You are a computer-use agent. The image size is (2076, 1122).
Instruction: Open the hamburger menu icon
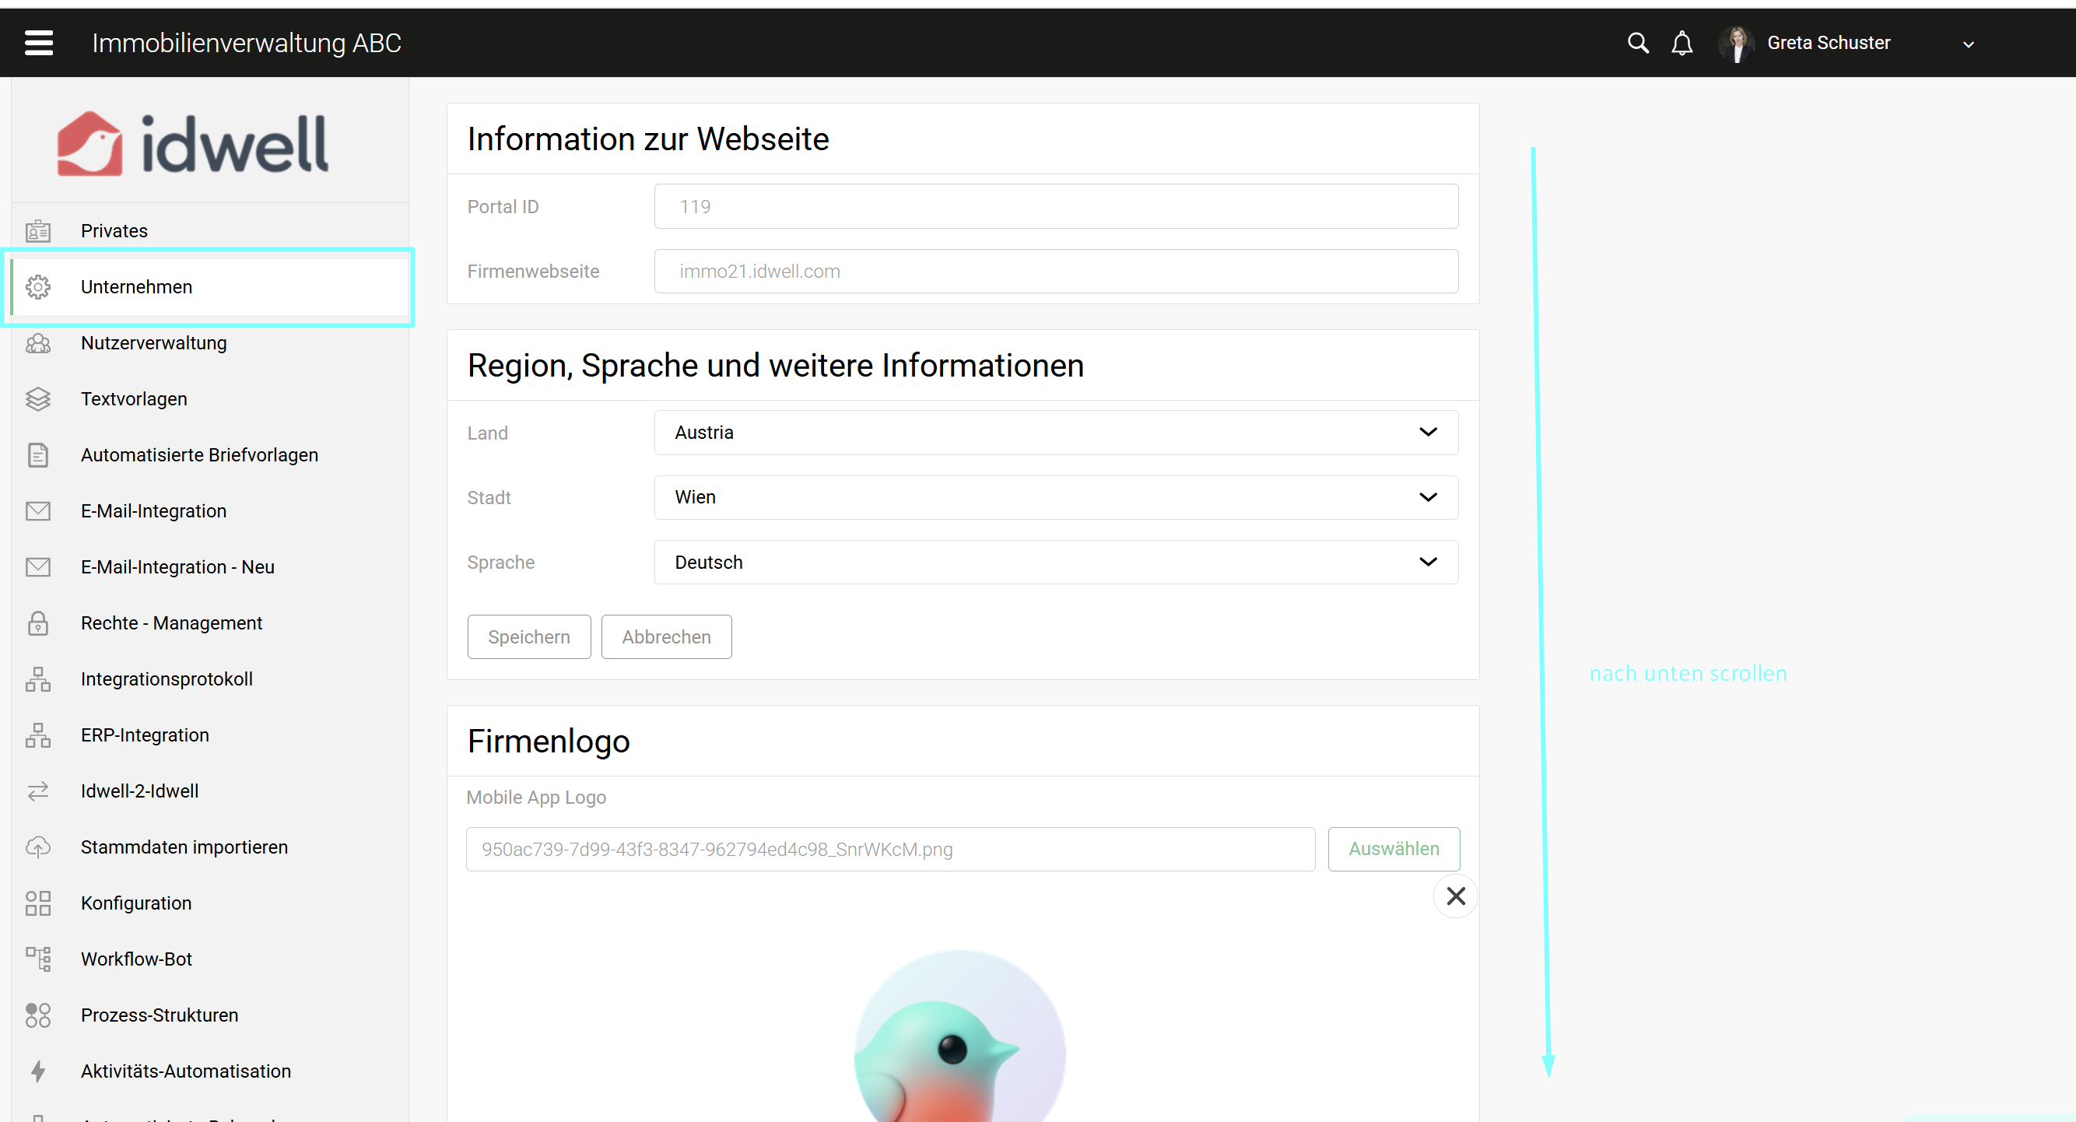pyautogui.click(x=39, y=43)
